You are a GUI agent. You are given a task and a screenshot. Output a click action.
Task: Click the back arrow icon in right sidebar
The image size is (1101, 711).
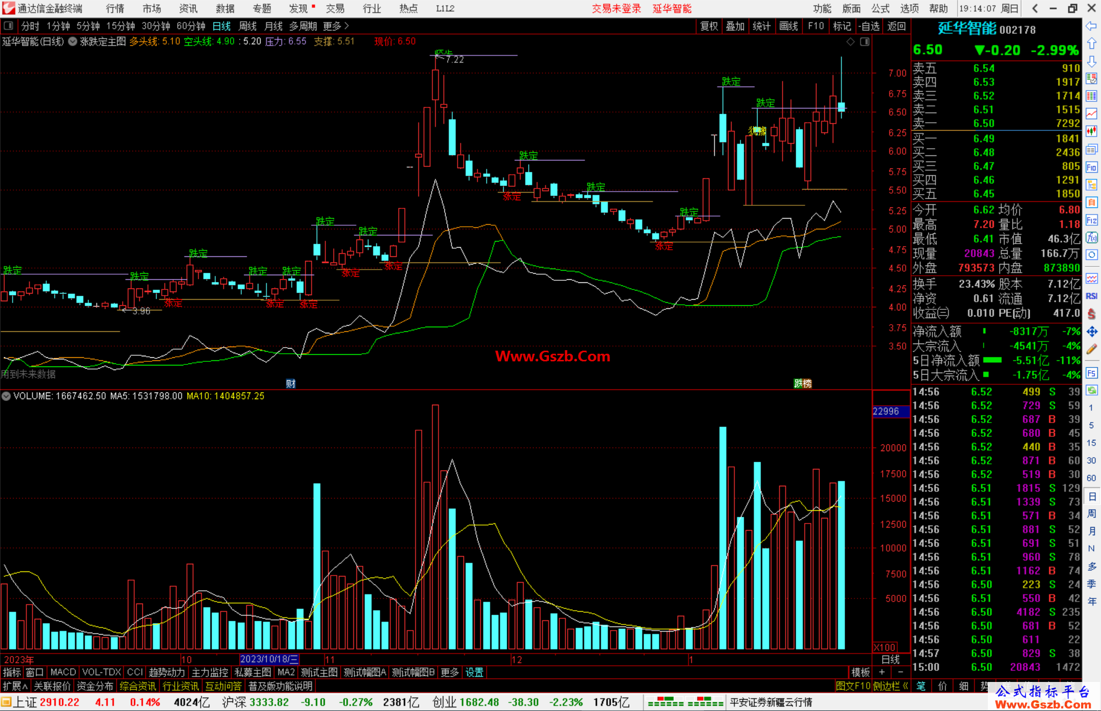(x=1091, y=26)
